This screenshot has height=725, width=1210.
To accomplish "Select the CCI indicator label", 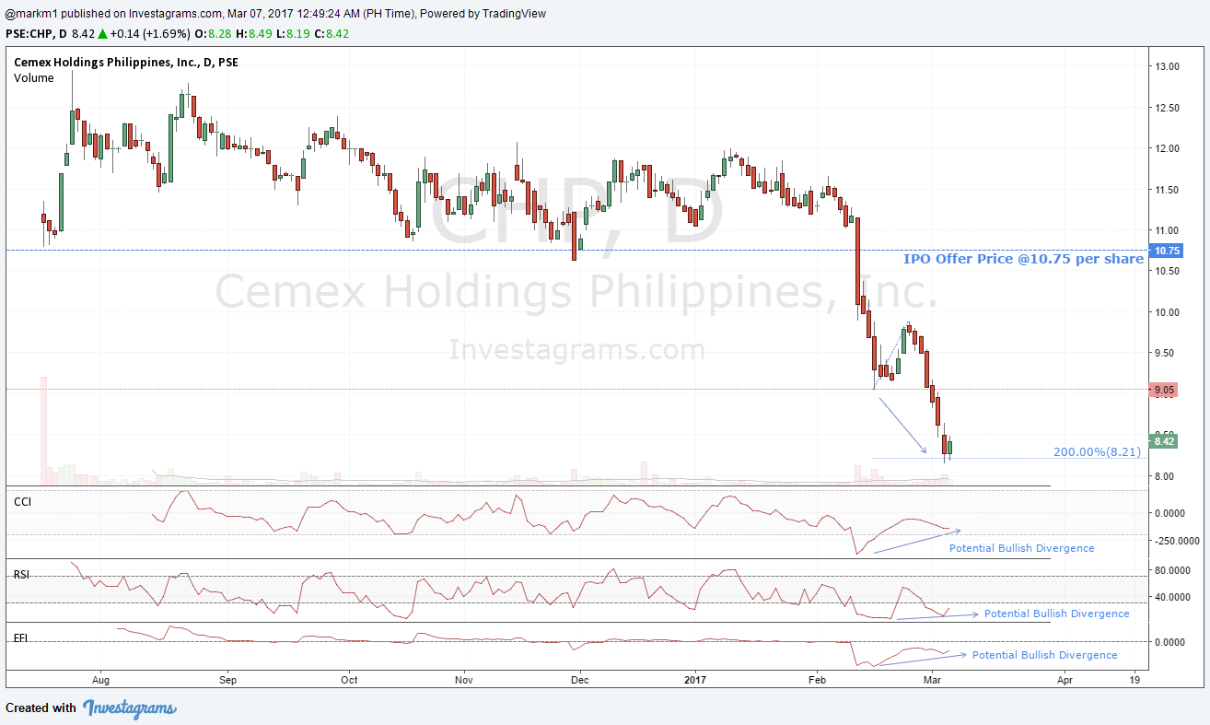I will coord(23,500).
